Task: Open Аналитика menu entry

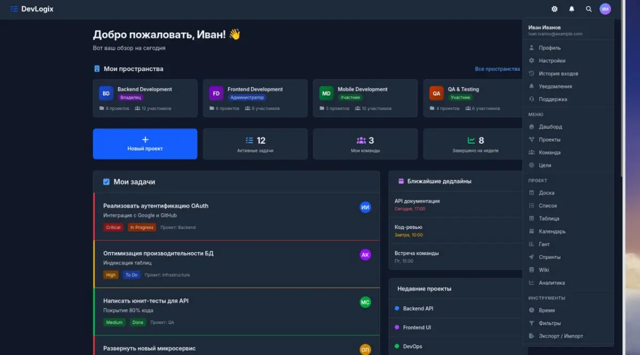Action: [x=568, y=283]
